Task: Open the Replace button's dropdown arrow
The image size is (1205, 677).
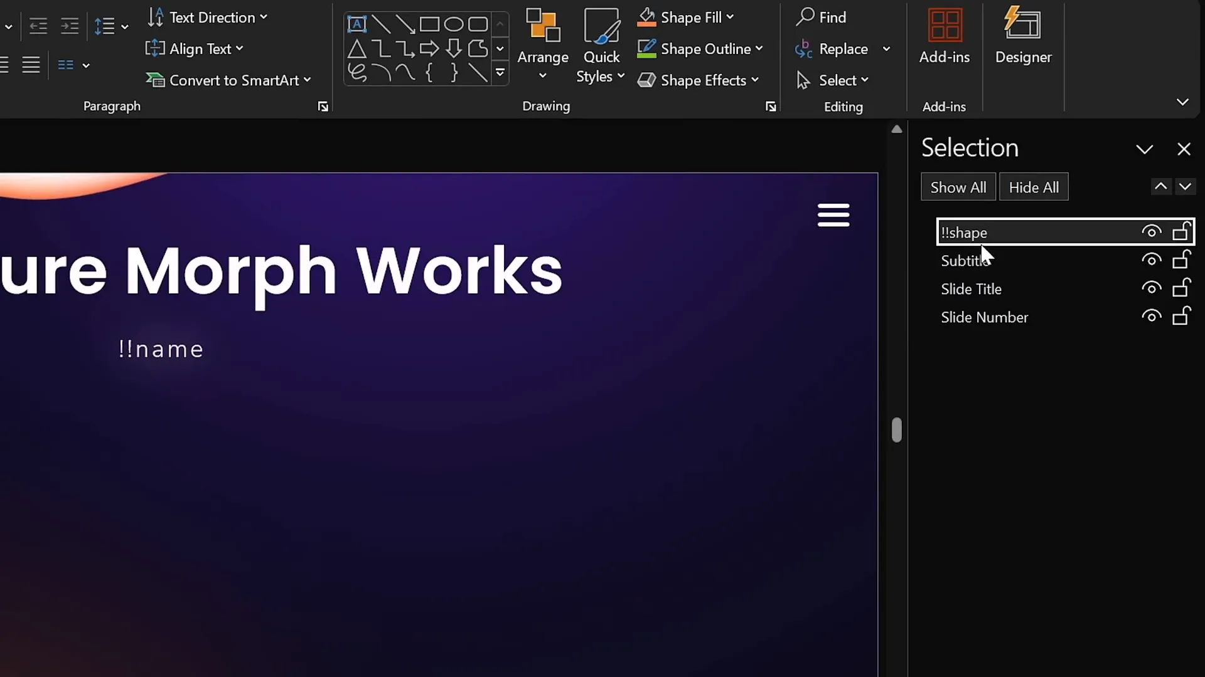Action: tap(886, 48)
